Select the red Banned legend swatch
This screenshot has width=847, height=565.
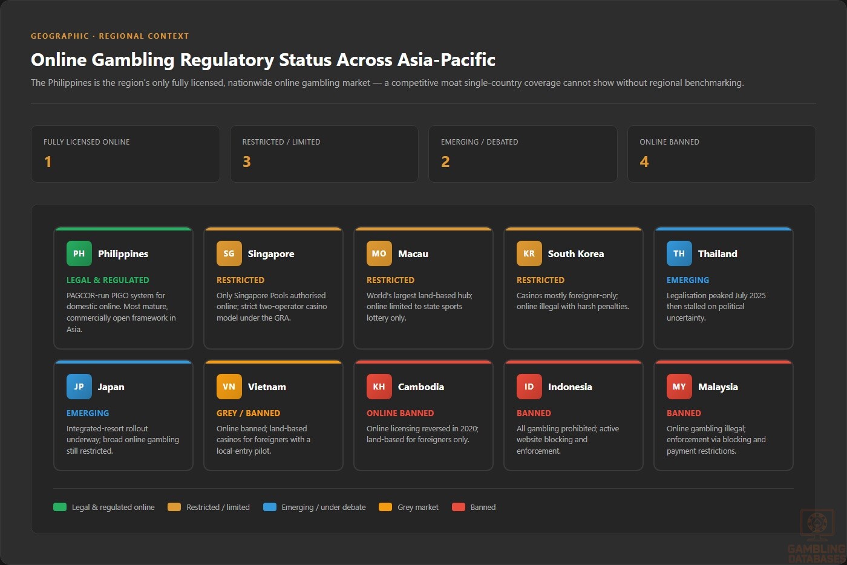click(x=459, y=507)
